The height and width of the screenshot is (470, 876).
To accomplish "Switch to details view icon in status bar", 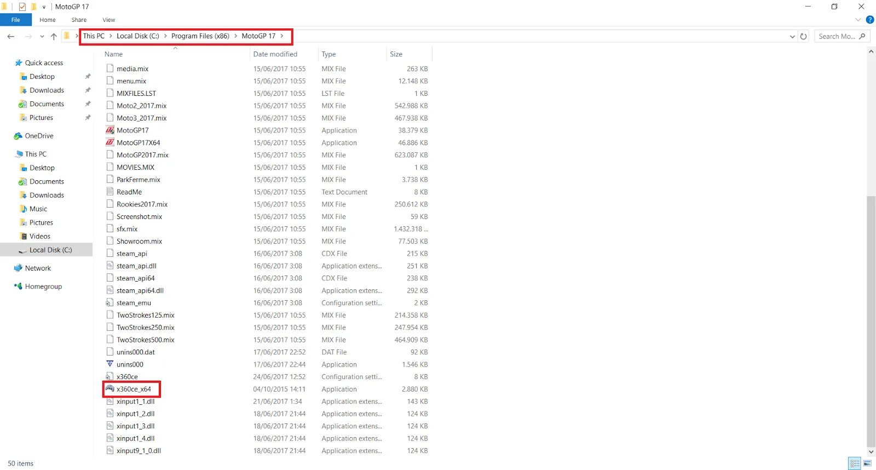I will point(855,463).
